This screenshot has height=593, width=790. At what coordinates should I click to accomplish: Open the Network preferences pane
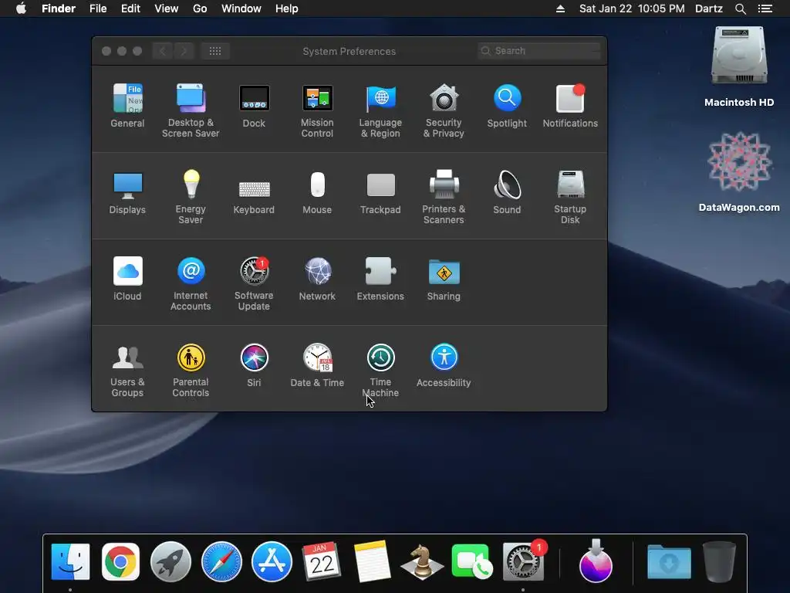[317, 278]
